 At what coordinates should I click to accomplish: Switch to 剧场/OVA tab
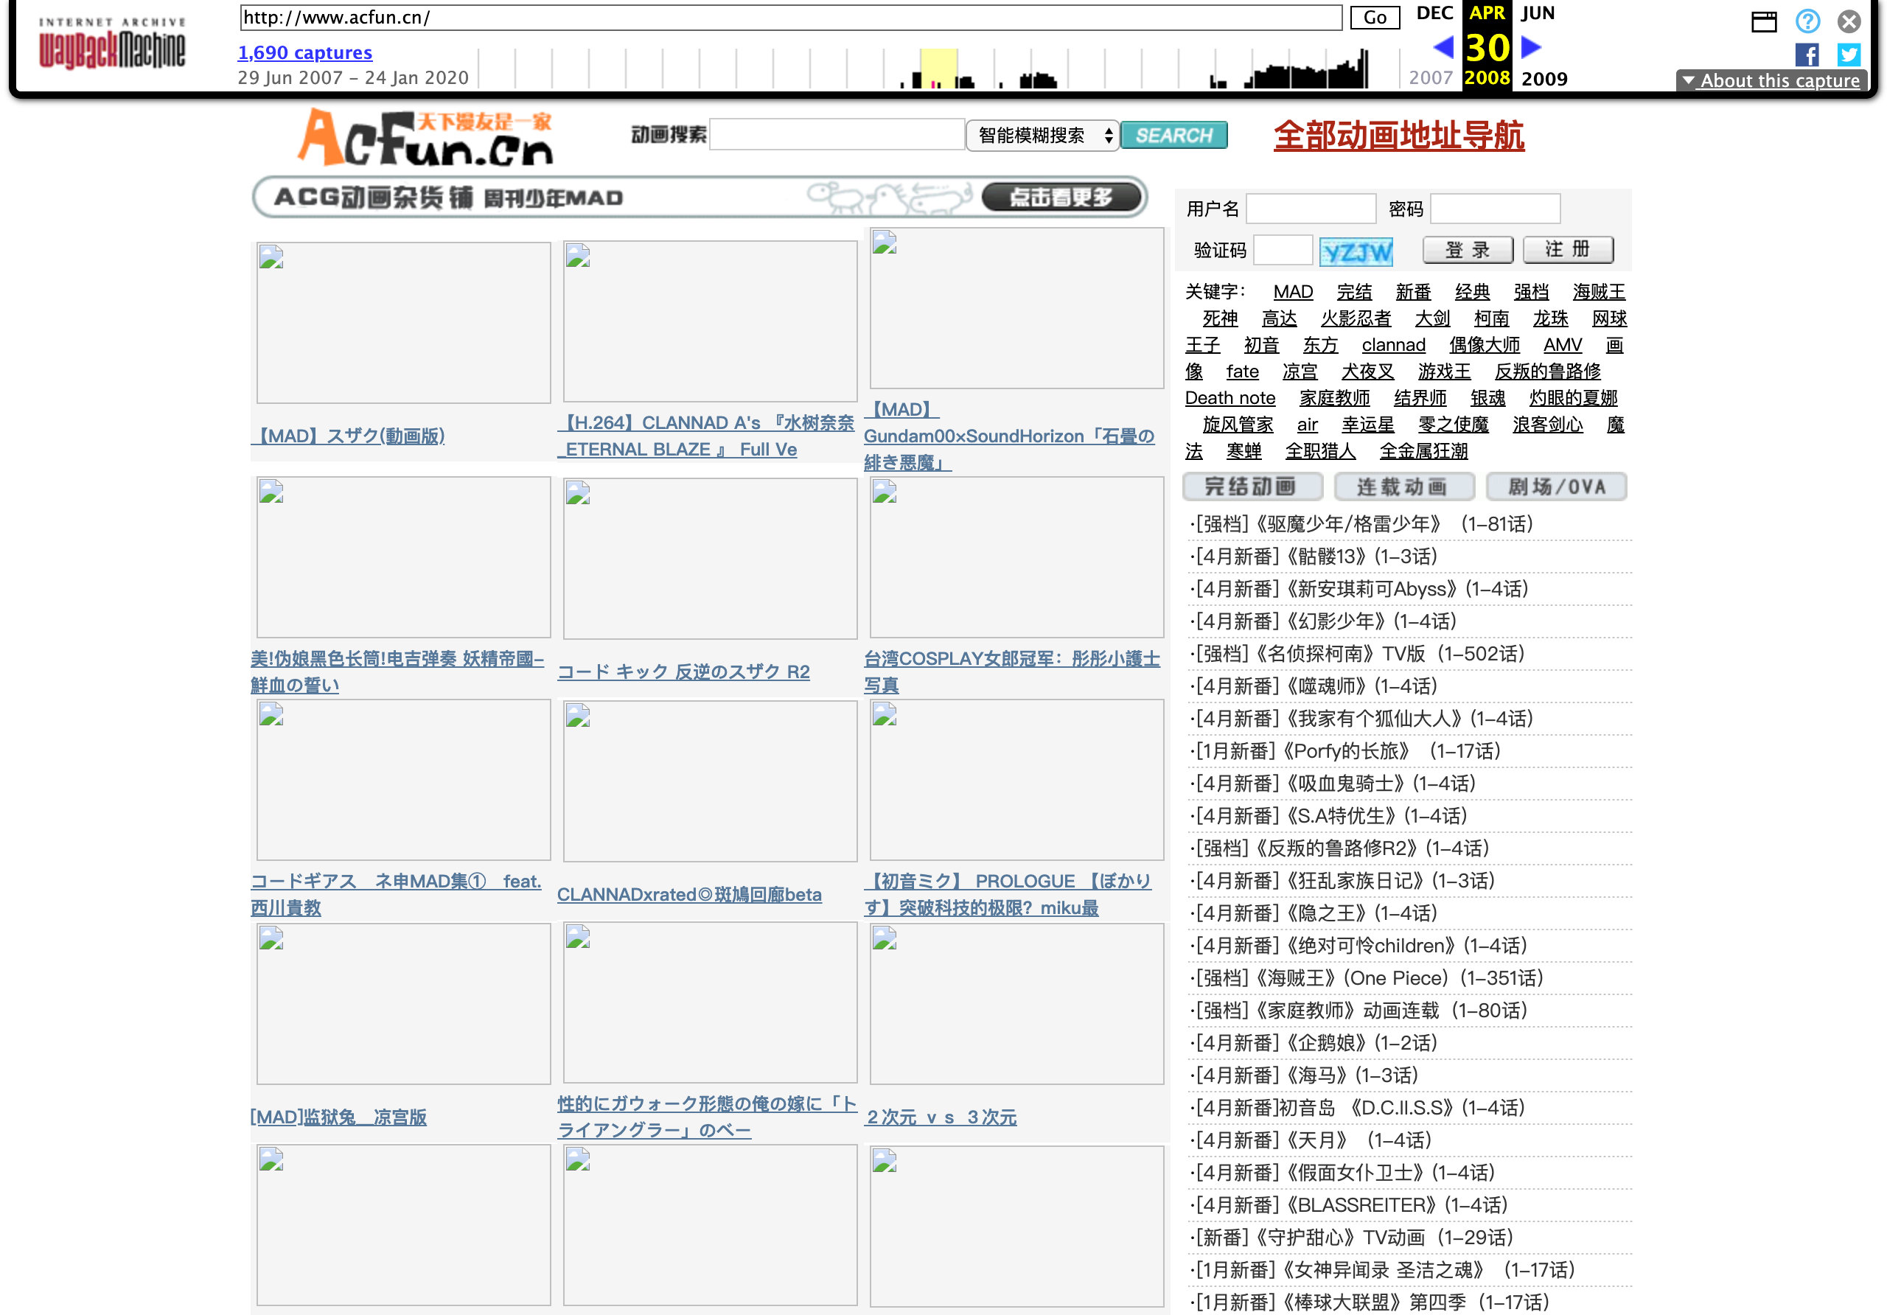point(1557,486)
